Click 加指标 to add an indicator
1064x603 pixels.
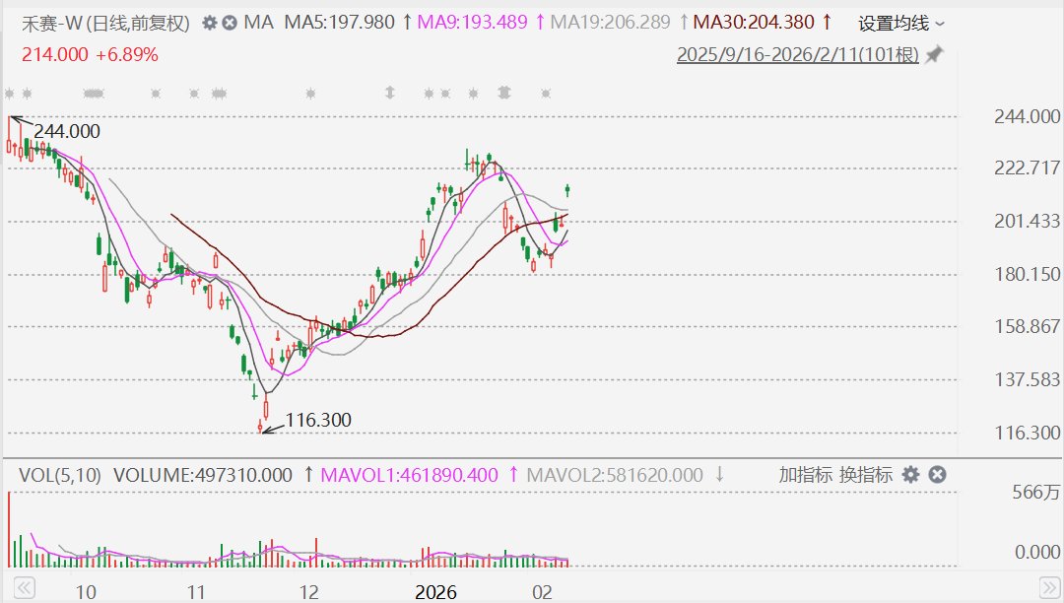tap(805, 475)
